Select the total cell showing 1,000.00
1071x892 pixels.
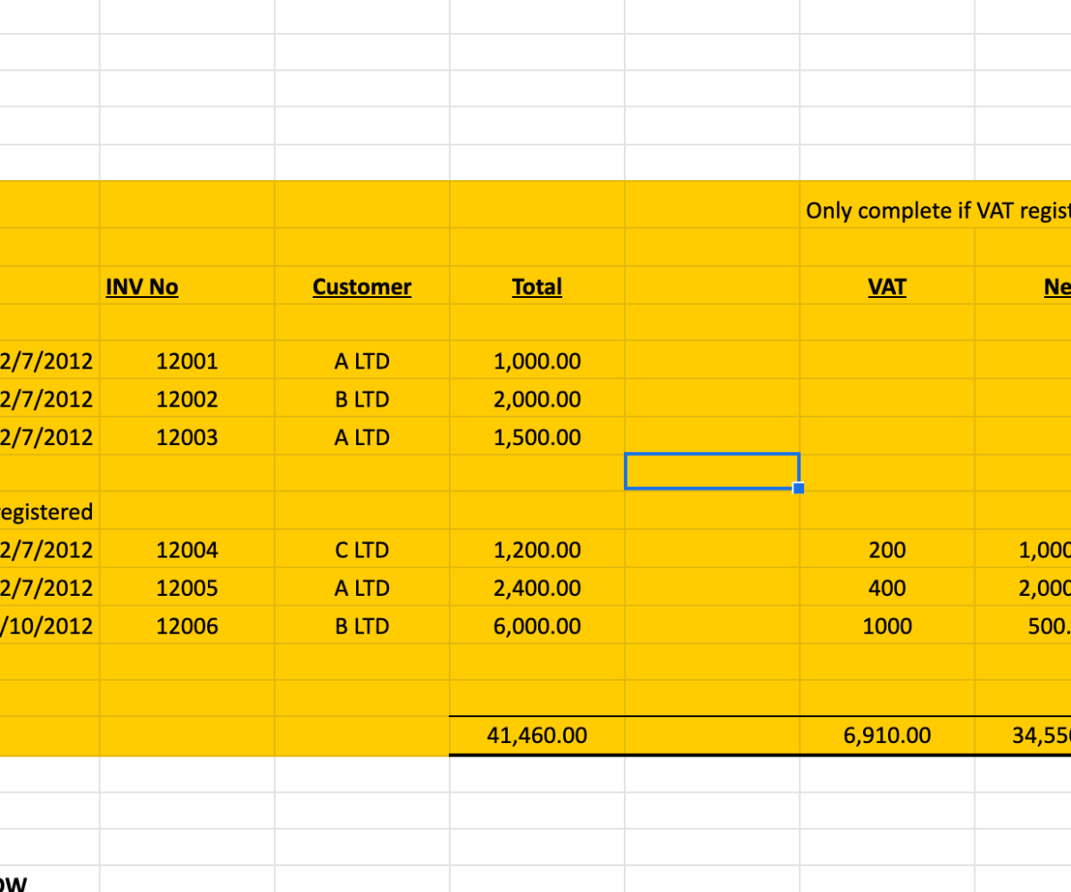point(536,361)
